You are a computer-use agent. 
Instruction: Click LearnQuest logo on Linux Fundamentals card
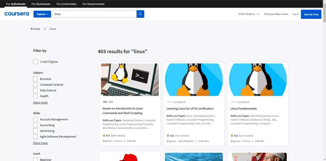(233, 102)
